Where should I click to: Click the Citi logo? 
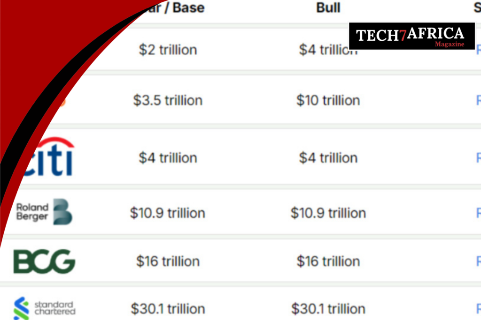click(49, 156)
